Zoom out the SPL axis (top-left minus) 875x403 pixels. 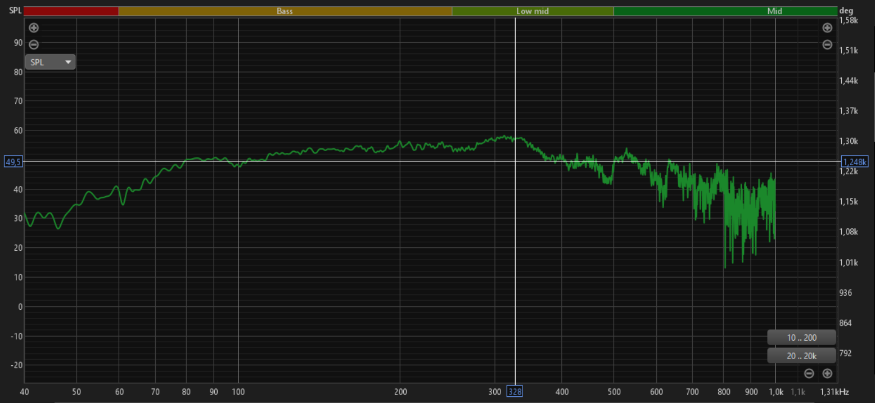point(34,44)
